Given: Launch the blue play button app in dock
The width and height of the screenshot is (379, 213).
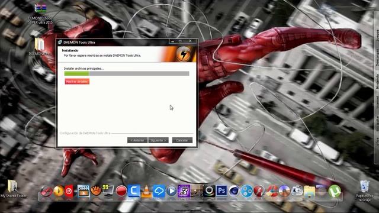Looking at the screenshot, I should [171, 191].
